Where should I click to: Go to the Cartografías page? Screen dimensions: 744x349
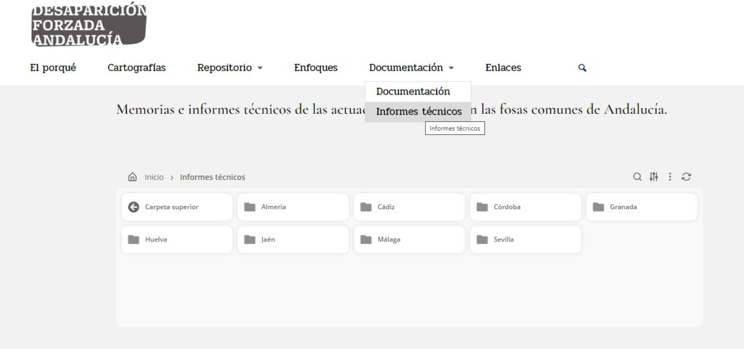click(136, 68)
